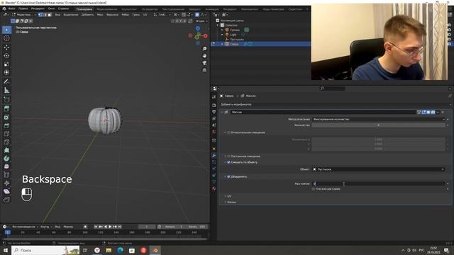454x255 pixels.
Task: Select the Inset Faces tool
Action: click(x=6, y=117)
